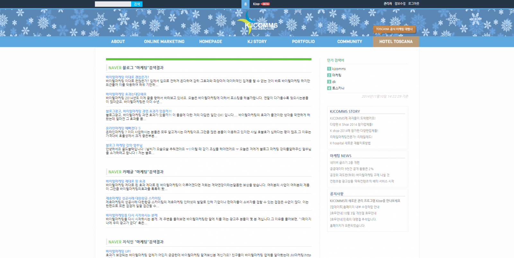The image size is (514, 258).
Task: Select rank 4 popular keyword 토스카나
Action: (338, 88)
